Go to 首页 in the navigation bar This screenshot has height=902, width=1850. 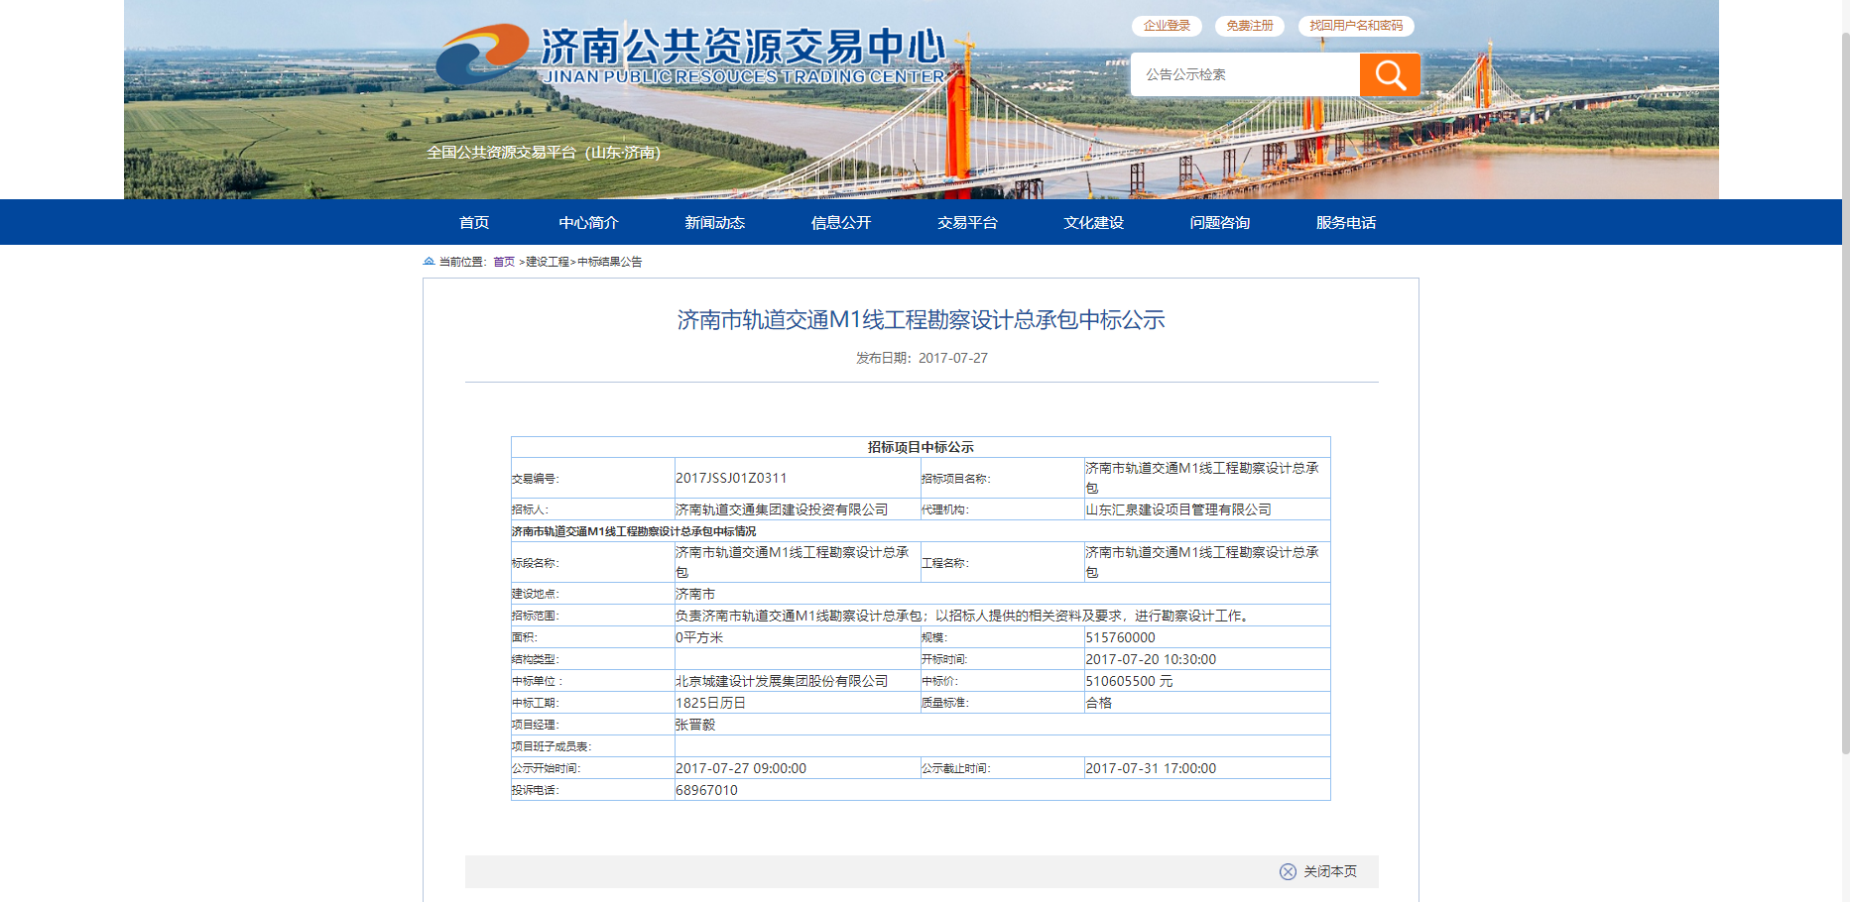(x=474, y=222)
